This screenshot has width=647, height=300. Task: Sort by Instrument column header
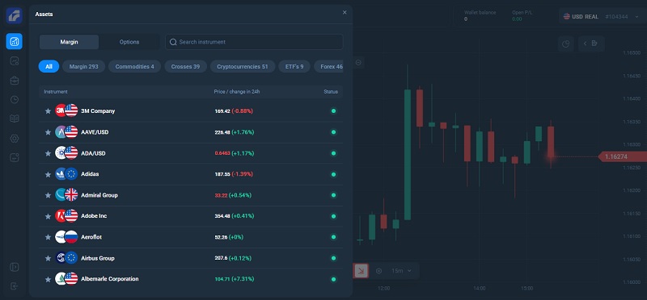click(x=56, y=92)
